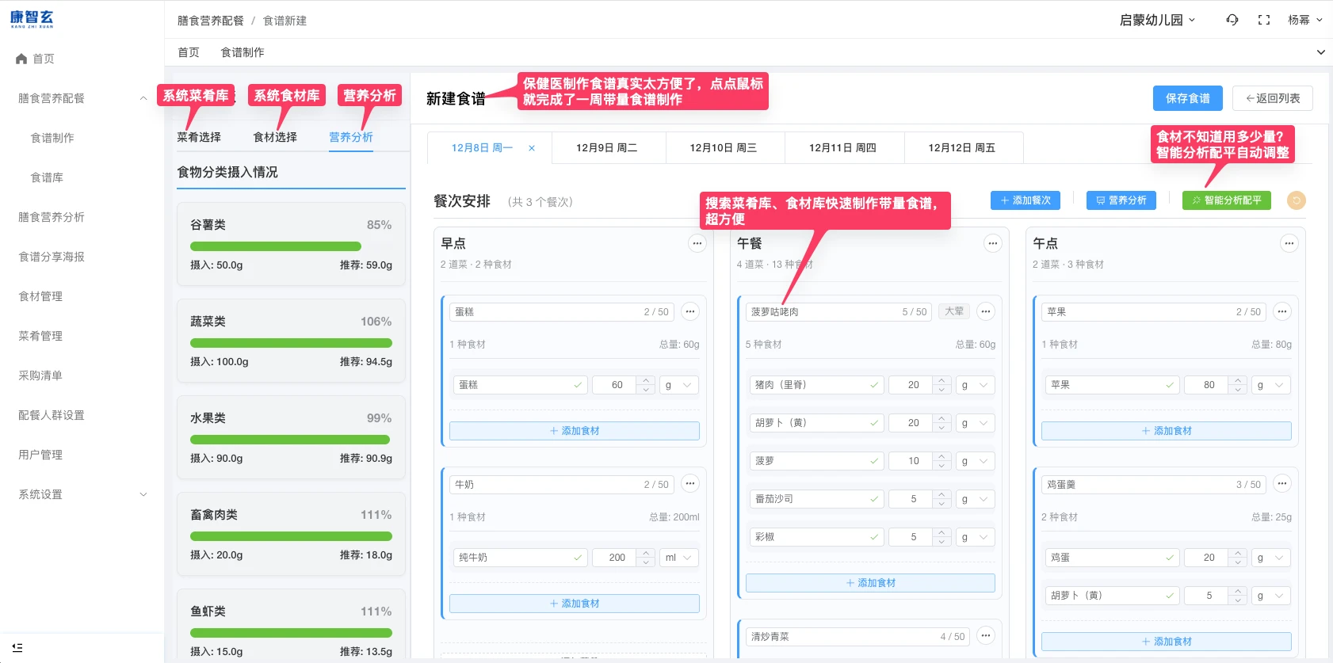Switch to the 菜肴选择 tab
Image resolution: width=1333 pixels, height=663 pixels.
pyautogui.click(x=199, y=137)
